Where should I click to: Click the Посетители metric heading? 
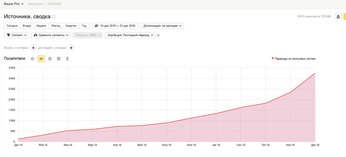15,58
